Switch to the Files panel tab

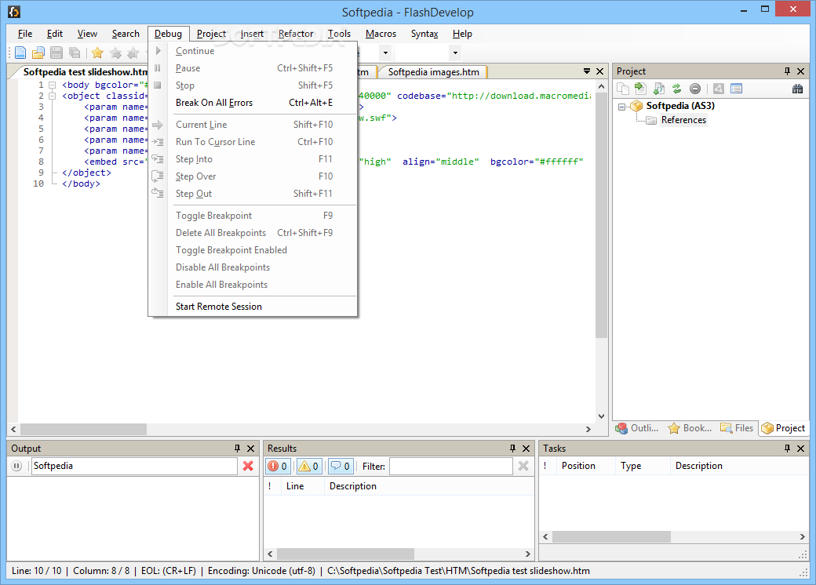pos(737,428)
